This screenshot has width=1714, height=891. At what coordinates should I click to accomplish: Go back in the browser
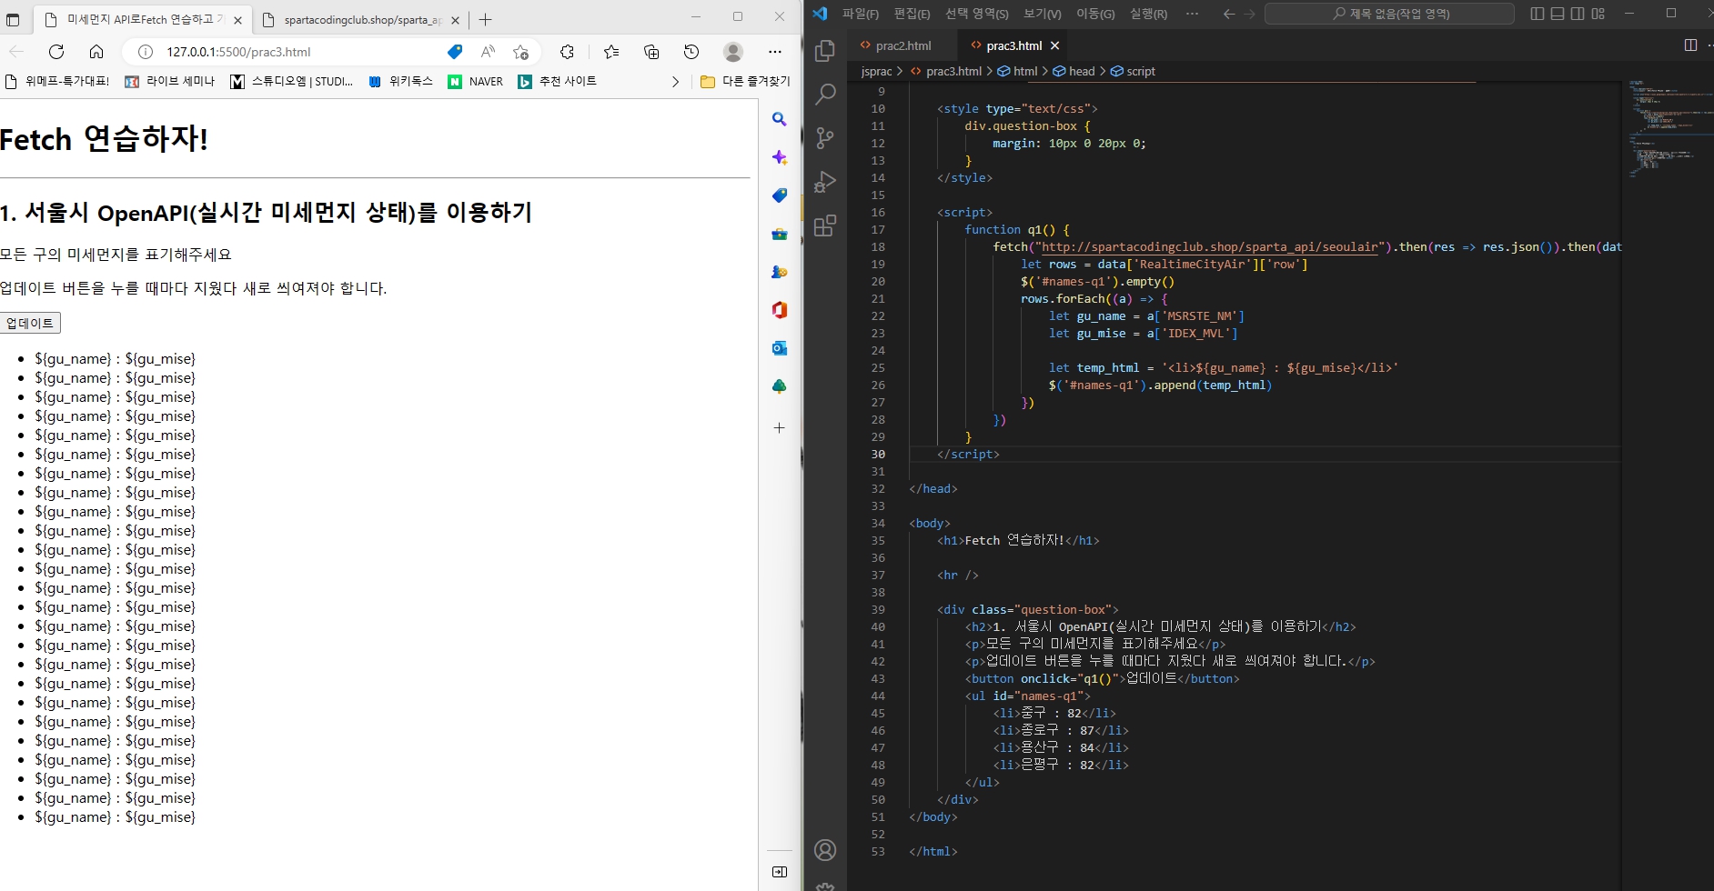click(x=16, y=52)
